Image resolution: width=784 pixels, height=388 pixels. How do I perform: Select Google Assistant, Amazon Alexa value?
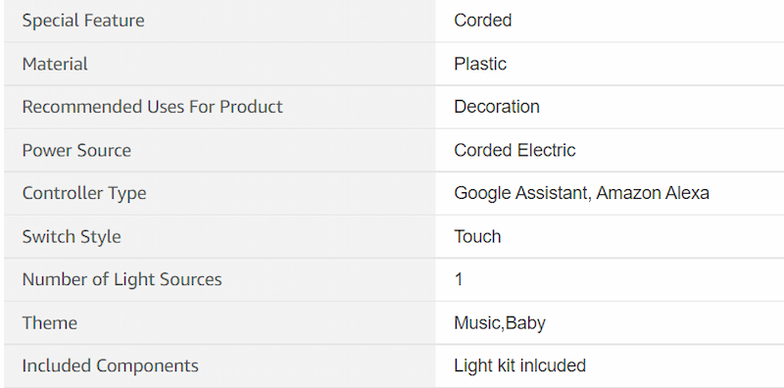pyautogui.click(x=581, y=193)
